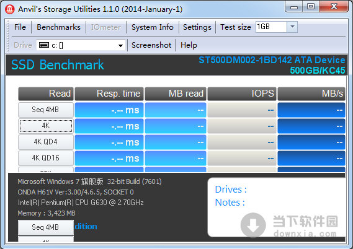Click the IOPS column header
The image size is (353, 249).
click(242, 94)
